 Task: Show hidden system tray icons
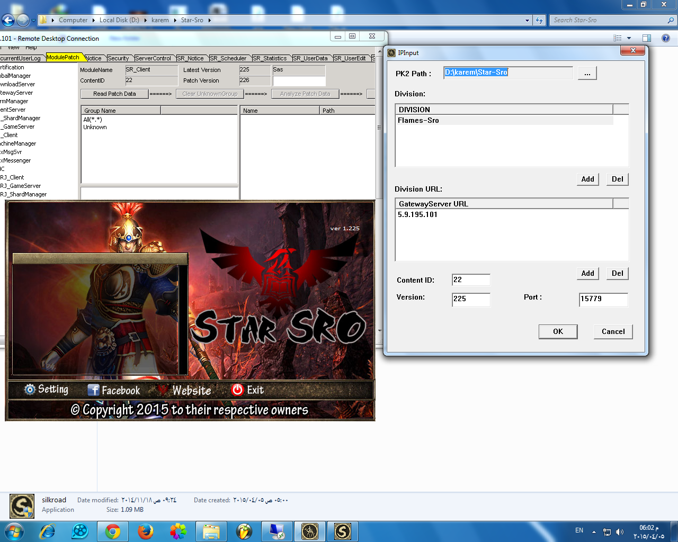point(594,531)
